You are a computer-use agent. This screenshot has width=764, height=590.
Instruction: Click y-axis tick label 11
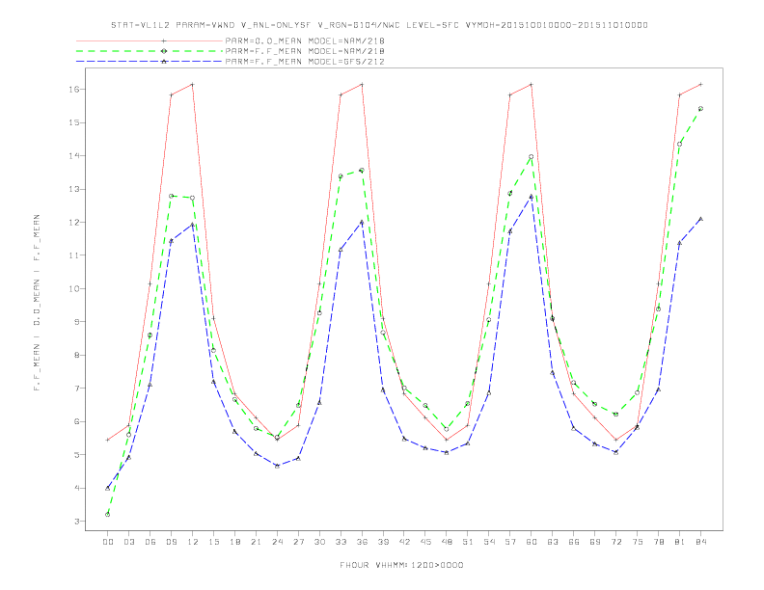(74, 255)
